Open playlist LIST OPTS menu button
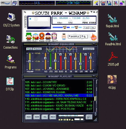The image size is (126, 129). click(x=89, y=117)
